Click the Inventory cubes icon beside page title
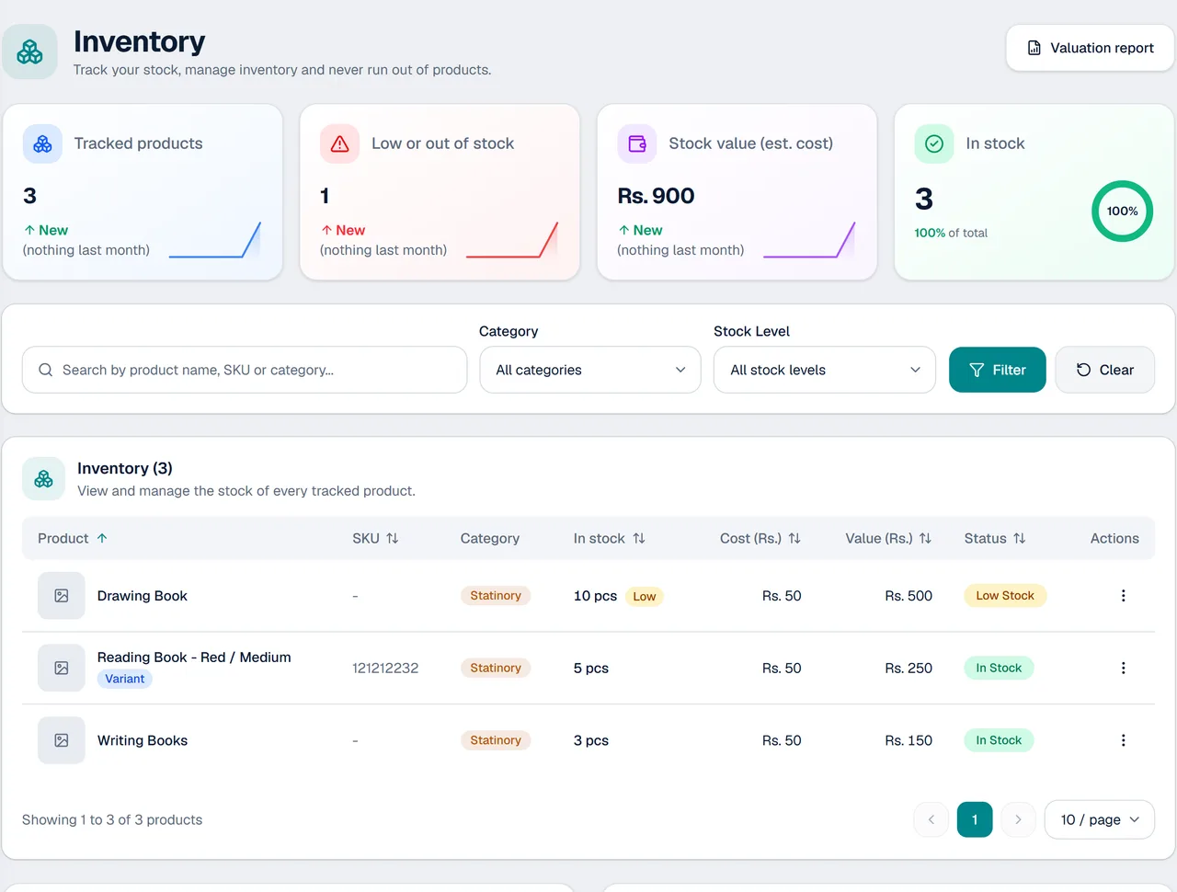The width and height of the screenshot is (1177, 892). coord(30,51)
